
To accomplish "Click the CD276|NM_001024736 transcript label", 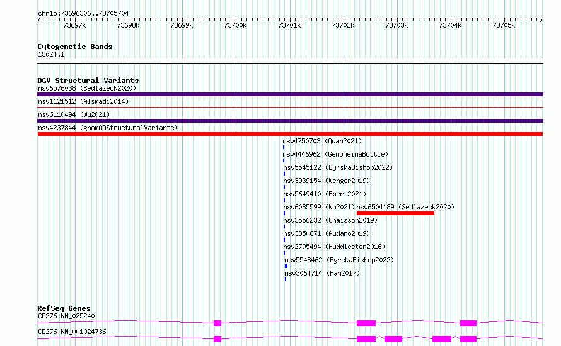I will [72, 332].
